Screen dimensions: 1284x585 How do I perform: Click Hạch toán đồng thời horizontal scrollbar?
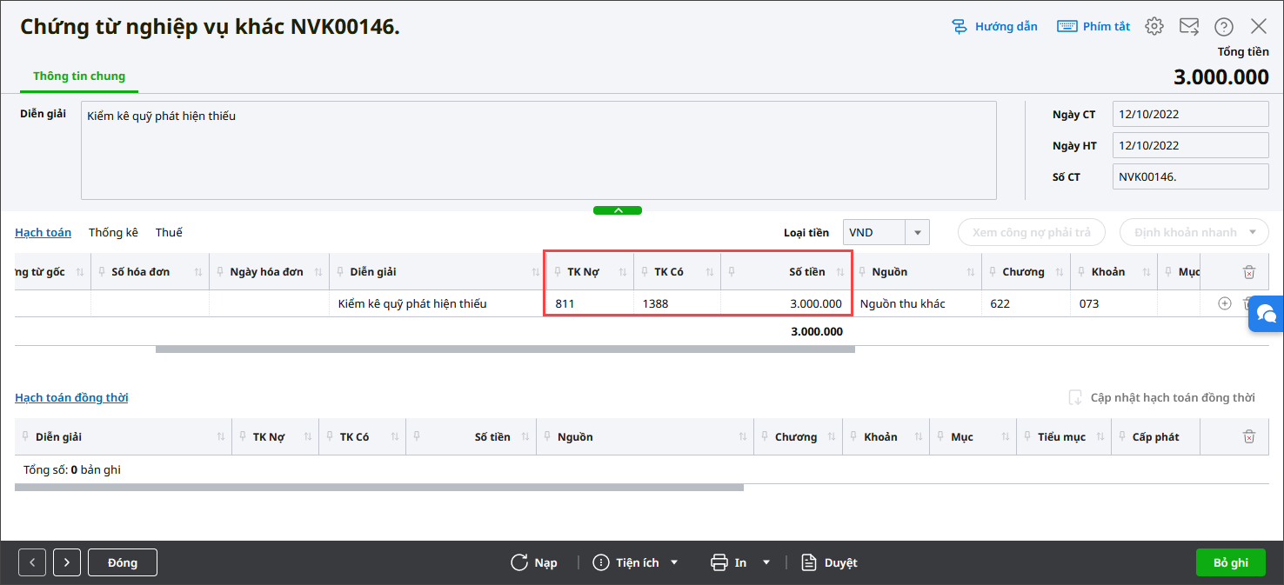click(x=379, y=488)
